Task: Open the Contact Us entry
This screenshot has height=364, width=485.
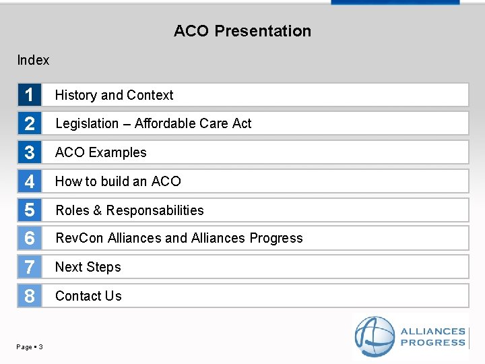Action: point(88,296)
